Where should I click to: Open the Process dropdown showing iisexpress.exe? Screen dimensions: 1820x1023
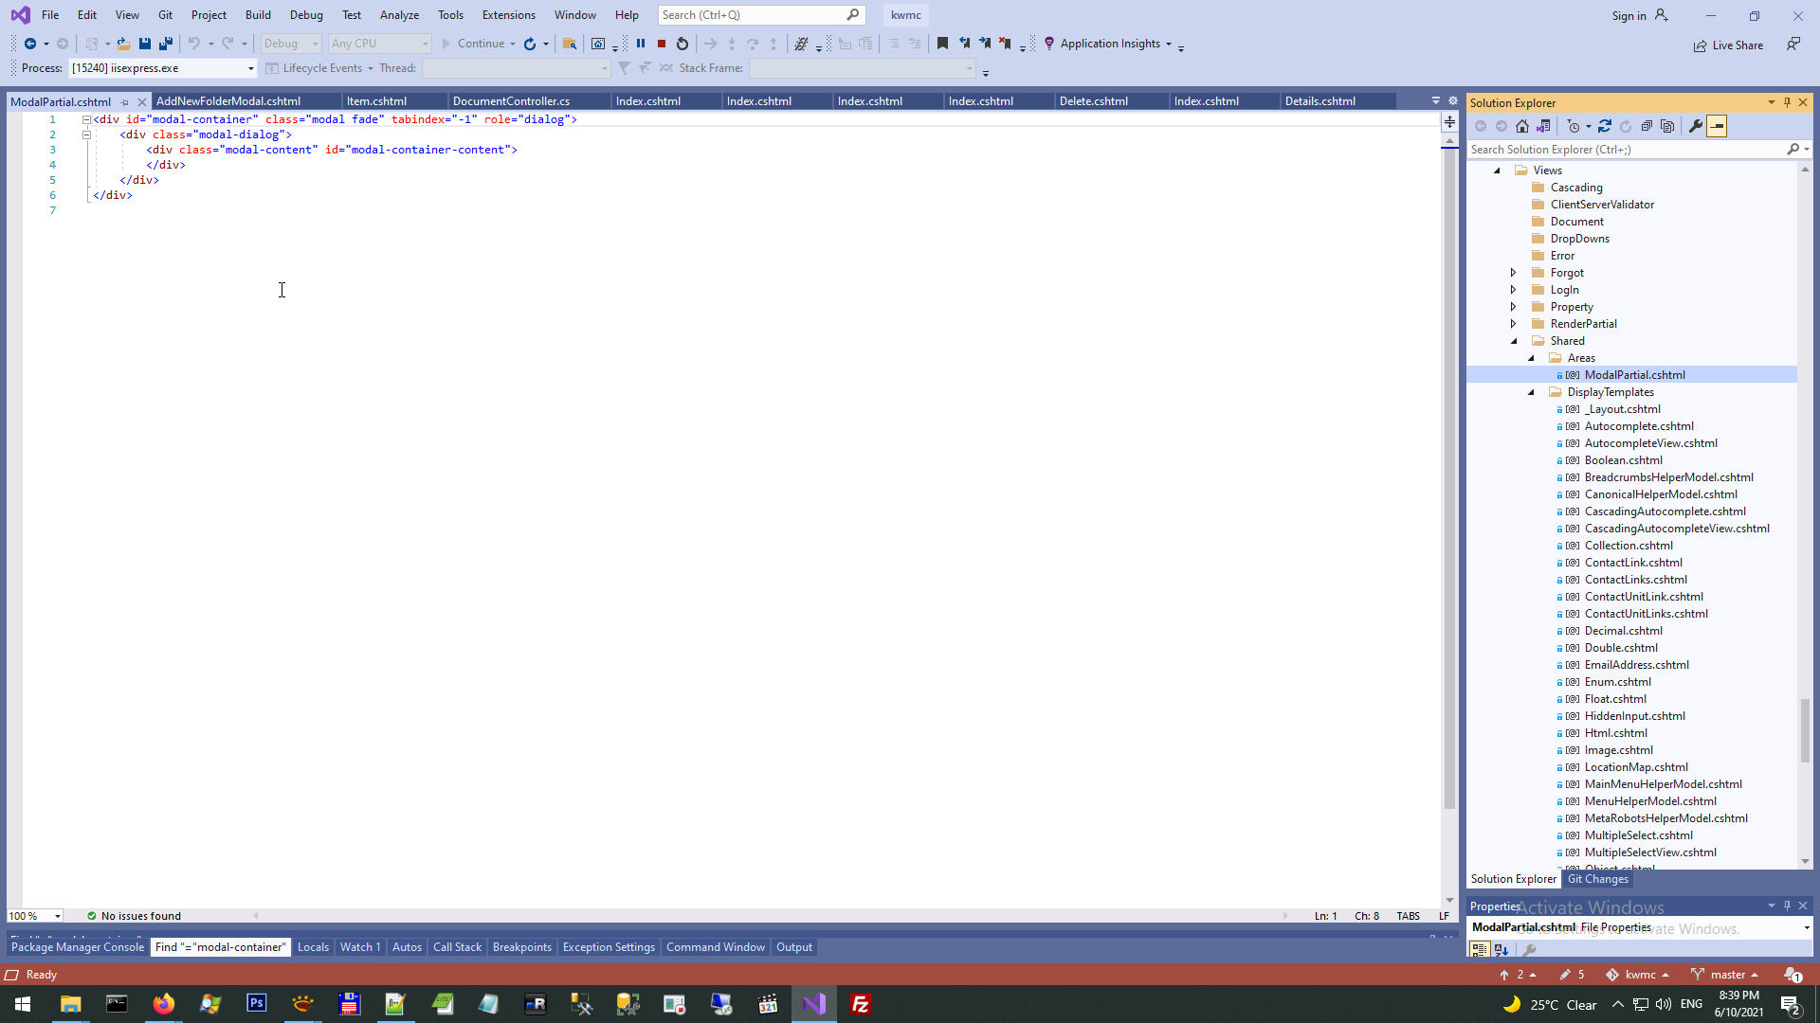point(250,68)
